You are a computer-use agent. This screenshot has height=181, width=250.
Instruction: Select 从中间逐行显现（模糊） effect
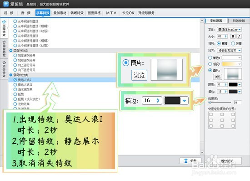(x=31, y=41)
